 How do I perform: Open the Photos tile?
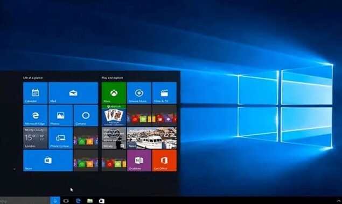tap(61, 115)
